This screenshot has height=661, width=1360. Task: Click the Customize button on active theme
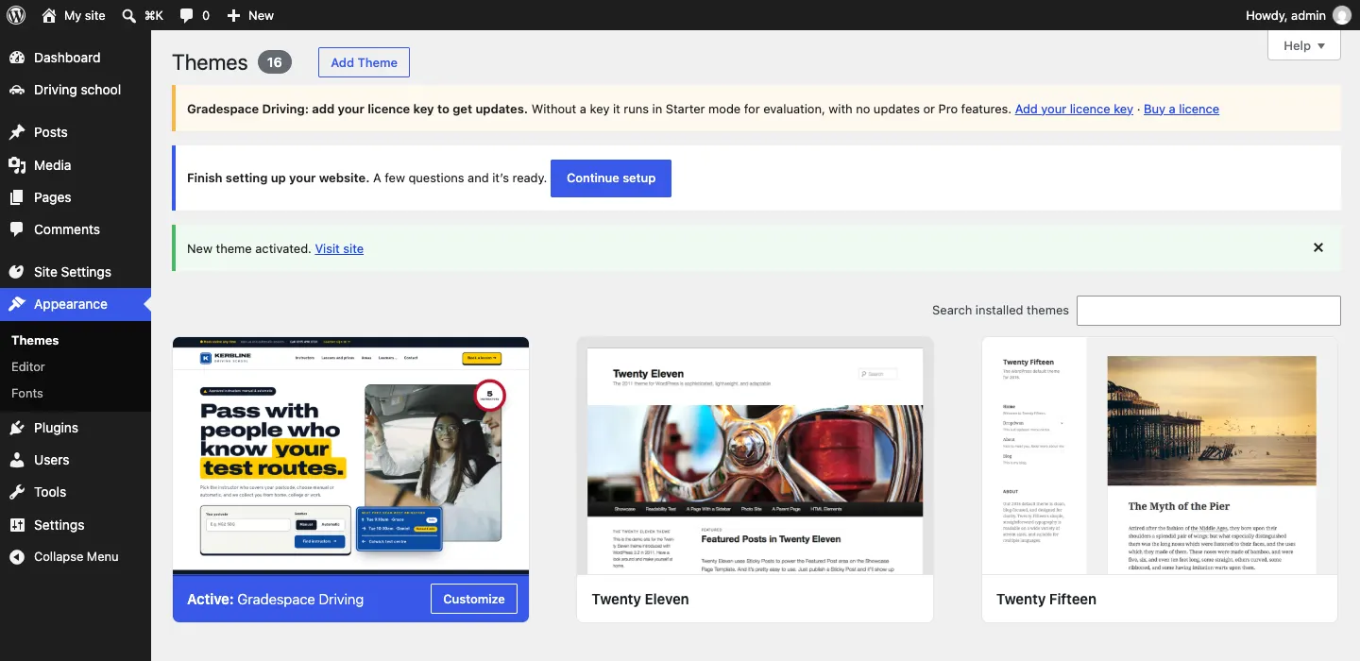[474, 599]
